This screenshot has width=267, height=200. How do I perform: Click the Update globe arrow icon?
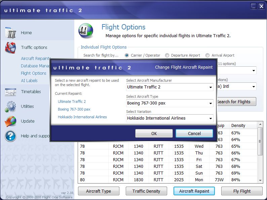(10, 121)
